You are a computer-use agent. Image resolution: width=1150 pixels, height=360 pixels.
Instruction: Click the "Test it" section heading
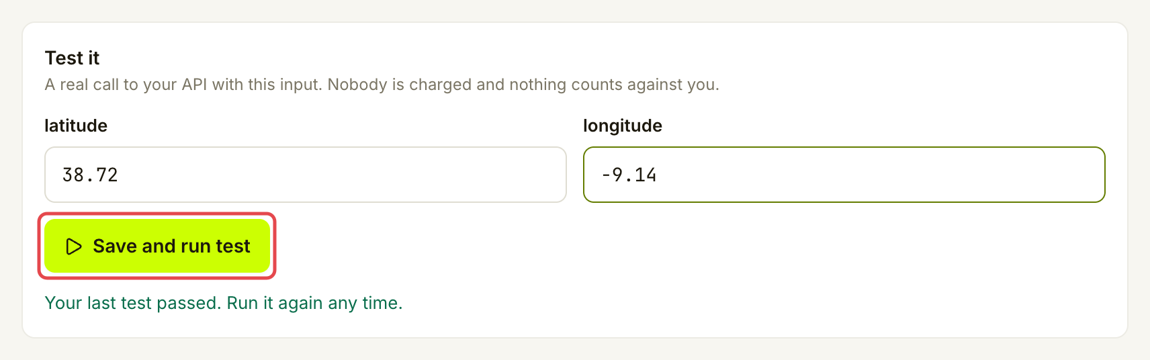tap(72, 58)
